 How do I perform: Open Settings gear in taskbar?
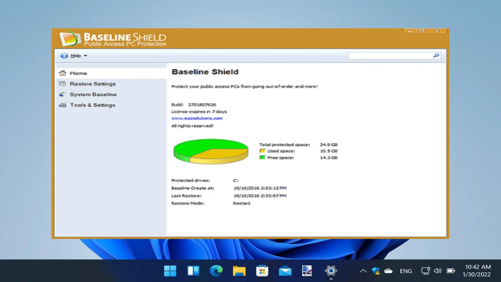331,271
